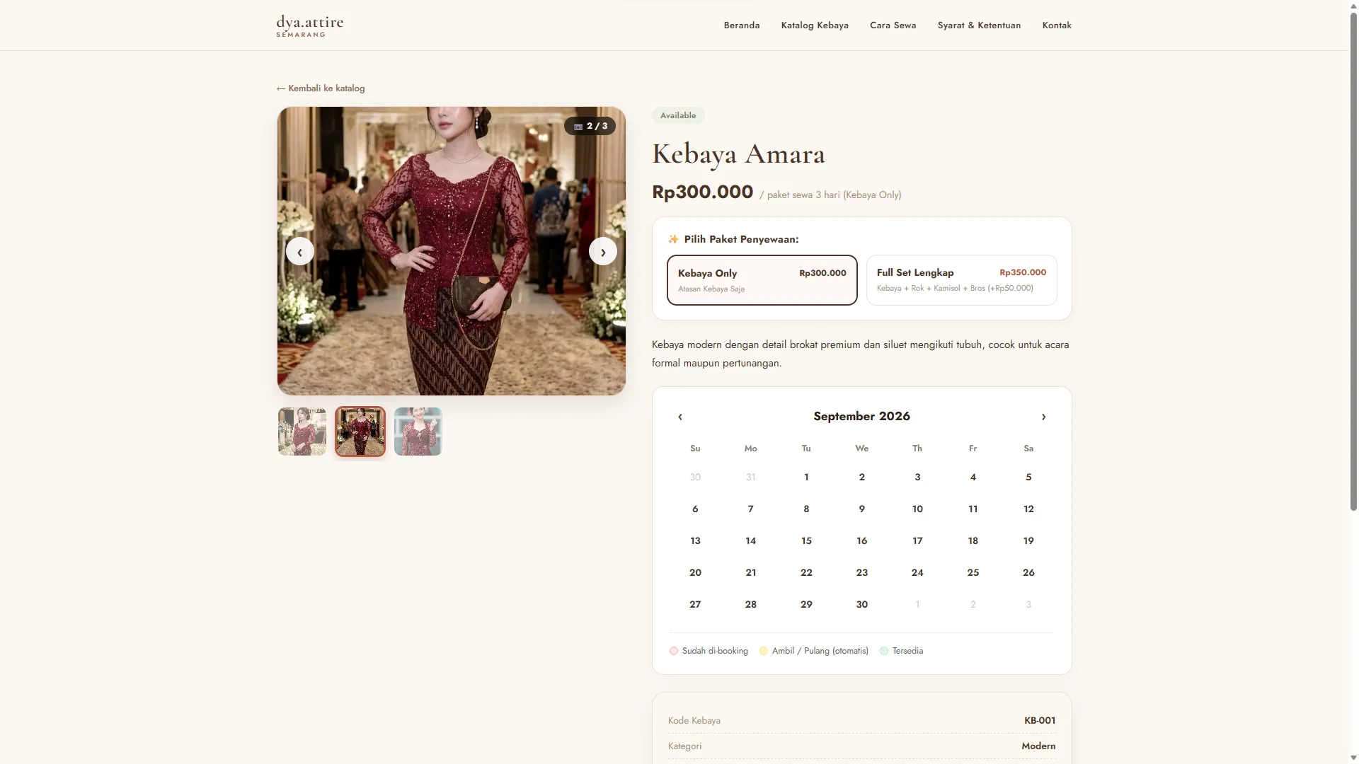
Task: Click the Available status badge
Action: [x=678, y=115]
